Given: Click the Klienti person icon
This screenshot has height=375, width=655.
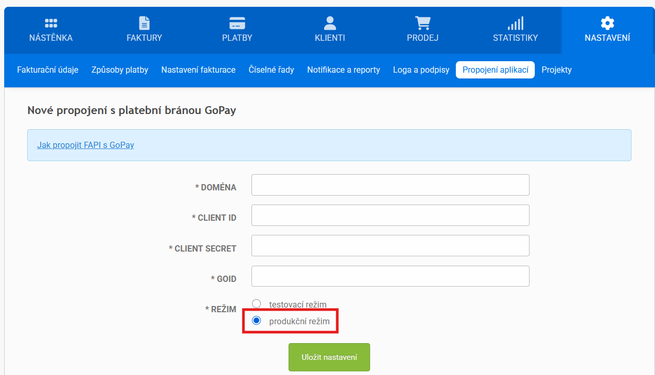Looking at the screenshot, I should (330, 23).
